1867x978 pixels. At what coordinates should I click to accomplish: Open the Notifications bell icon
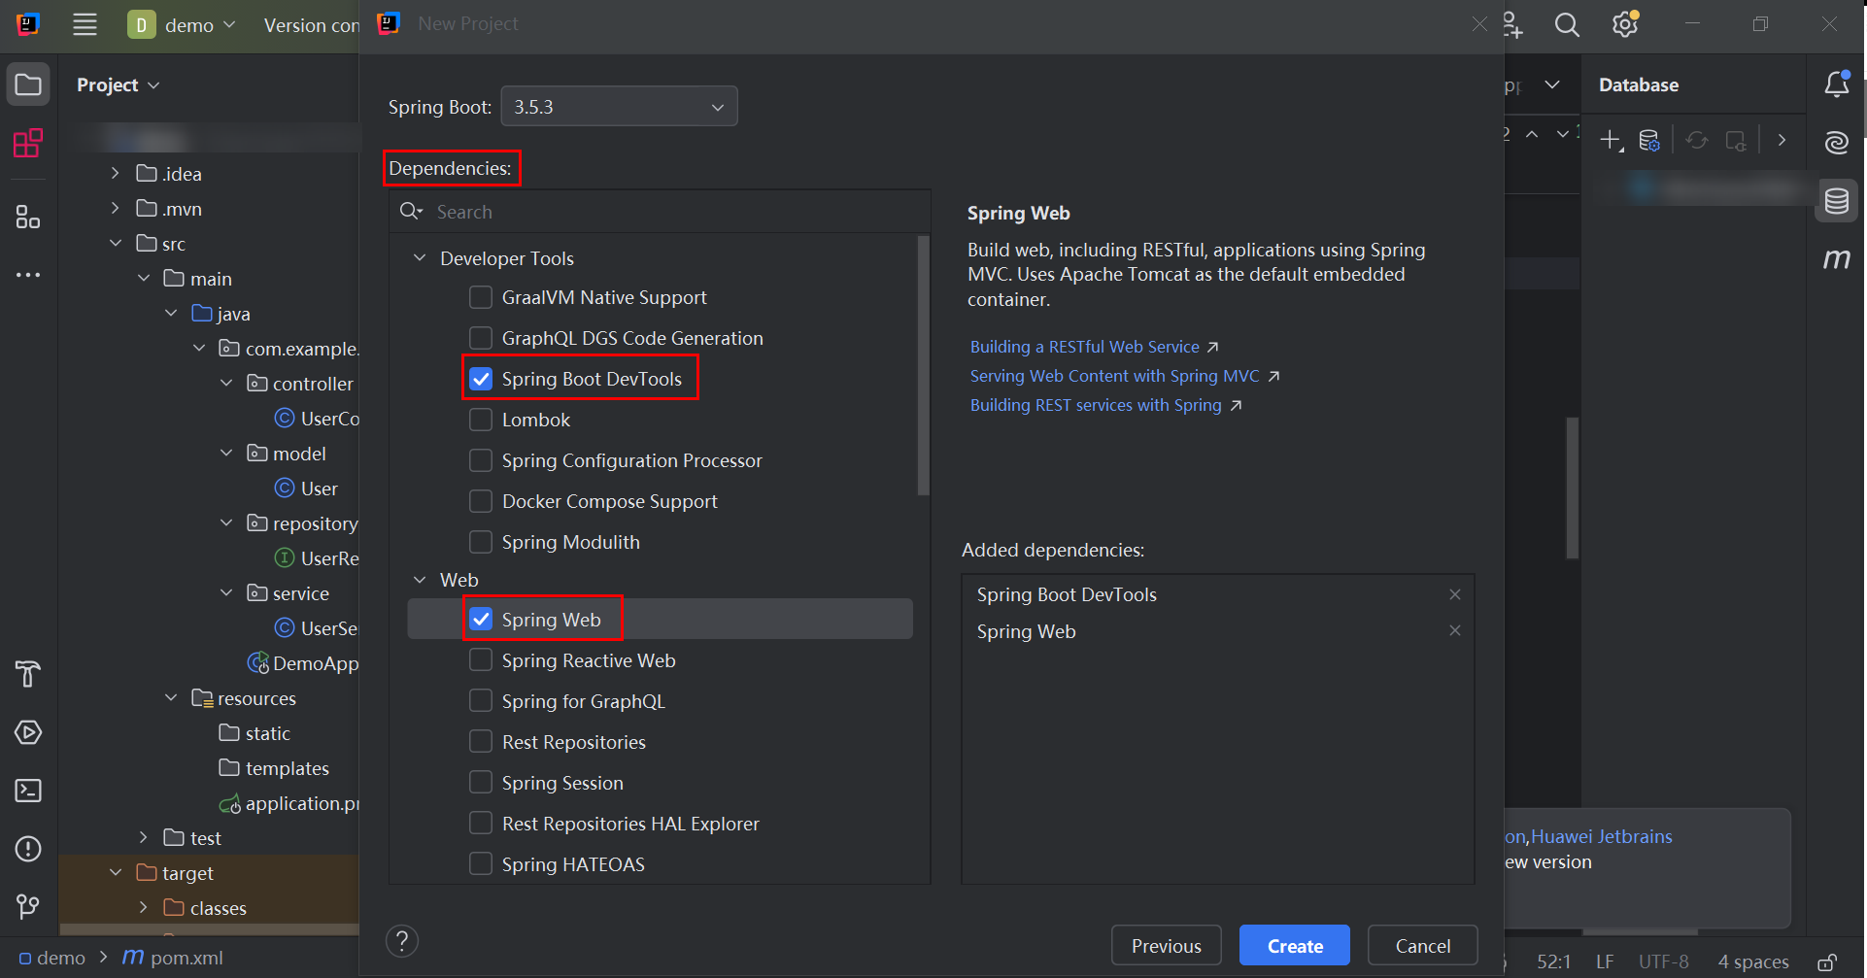point(1836,84)
